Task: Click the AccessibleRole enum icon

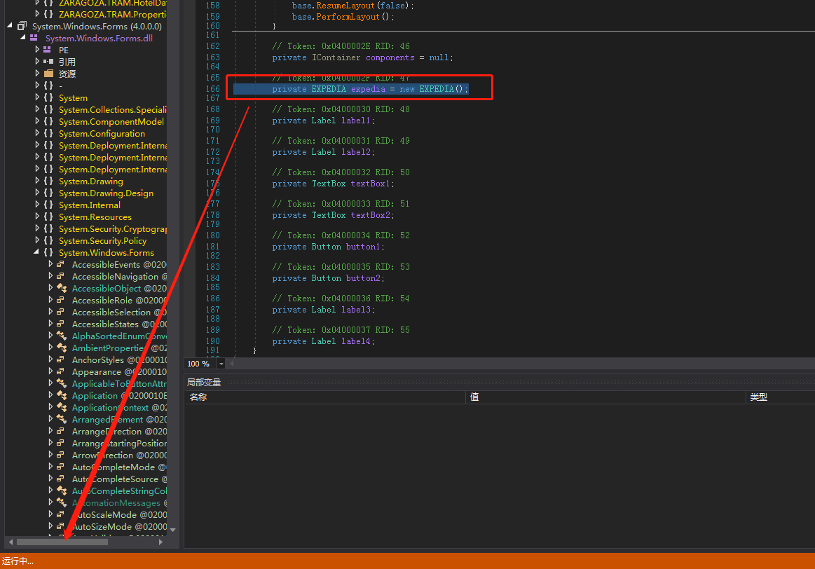Action: point(61,300)
